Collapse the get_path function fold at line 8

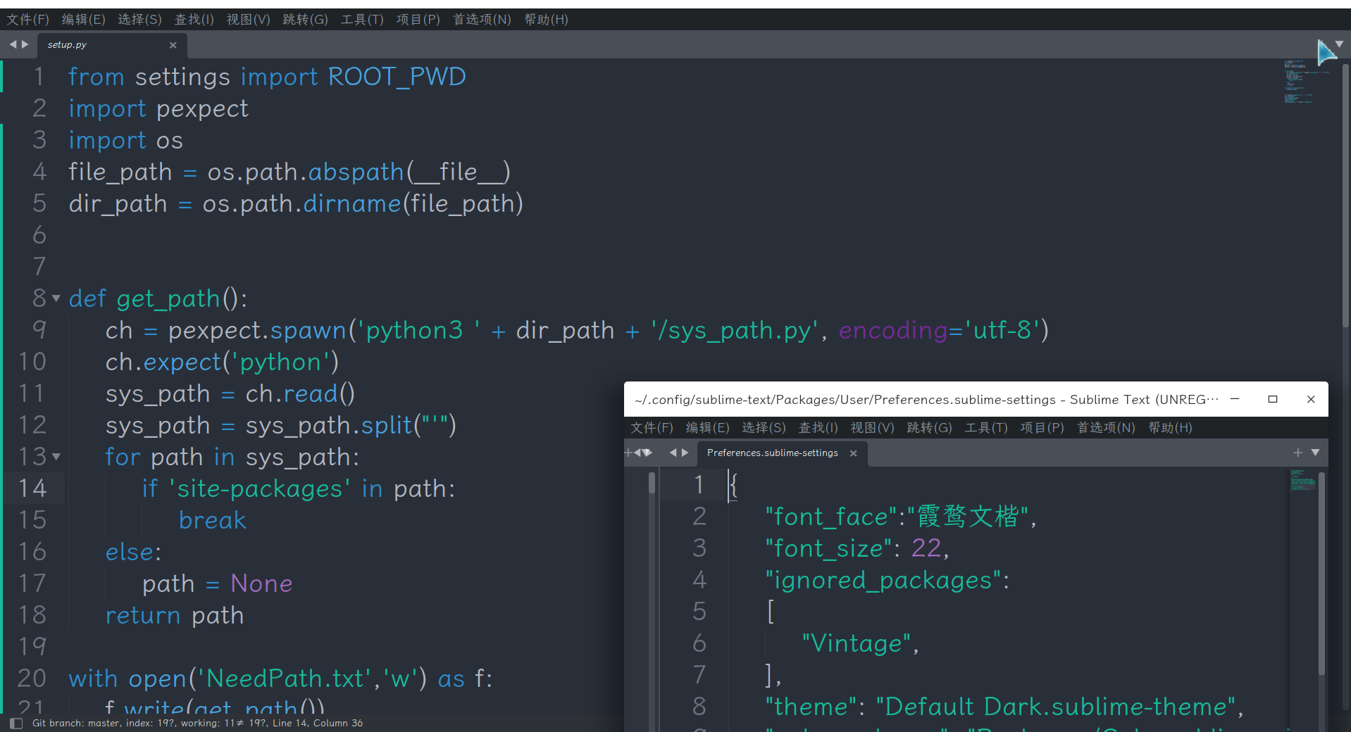[x=56, y=298]
